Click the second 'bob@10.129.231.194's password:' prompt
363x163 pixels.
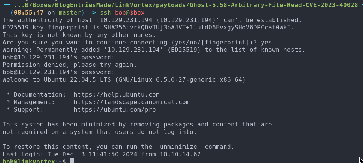[59, 72]
